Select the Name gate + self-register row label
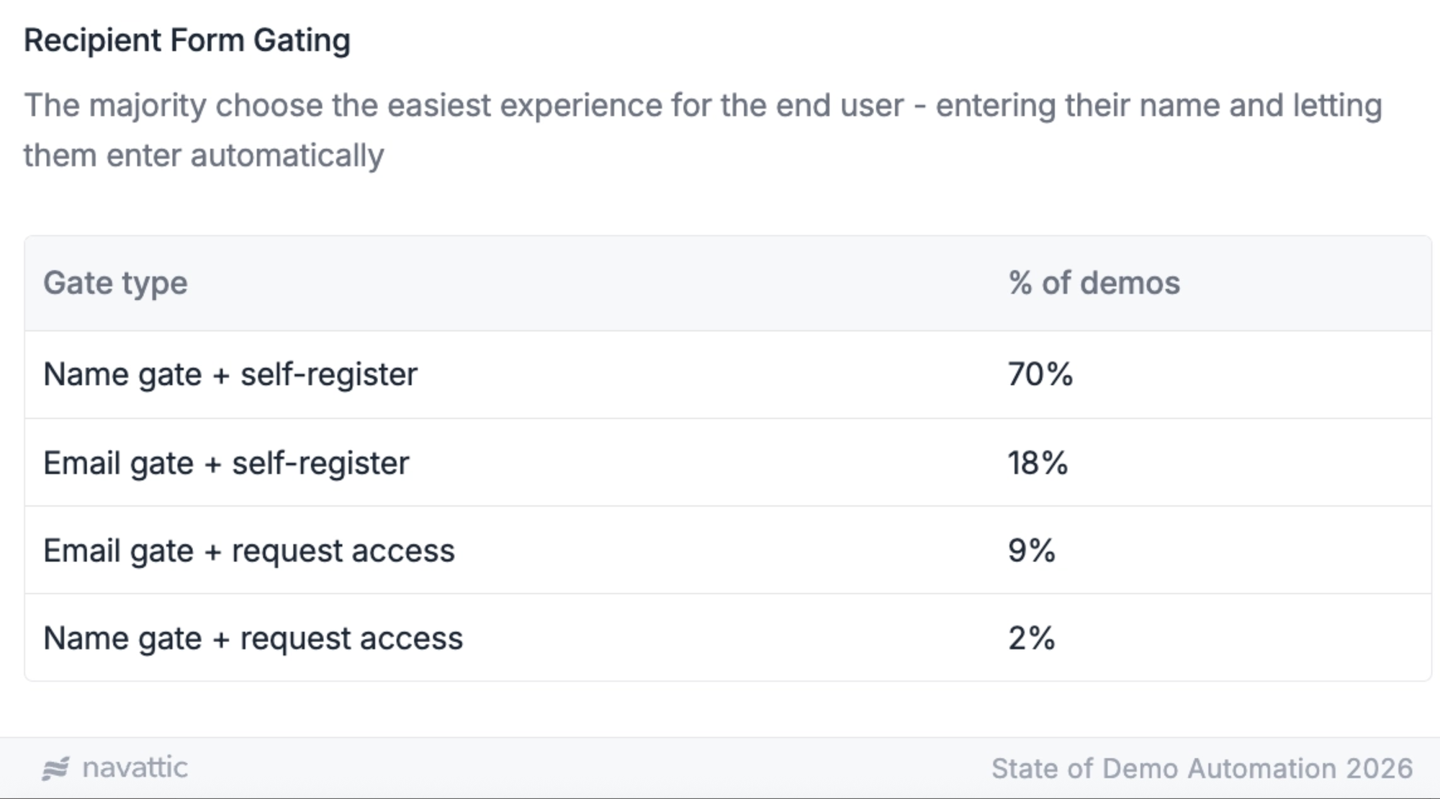Viewport: 1440px width, 799px height. click(230, 374)
